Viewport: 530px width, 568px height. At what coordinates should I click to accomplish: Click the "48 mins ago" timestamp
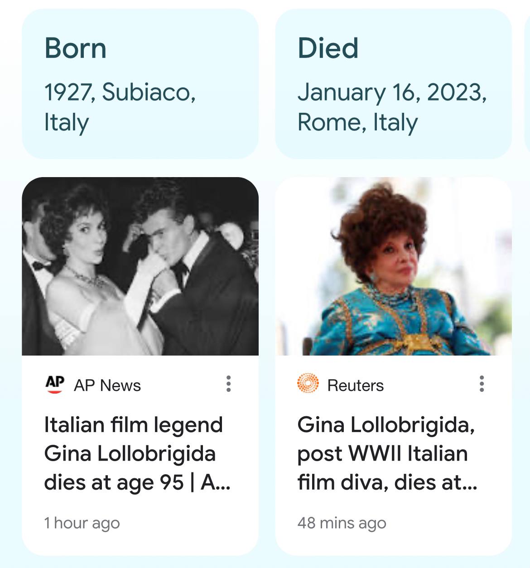pos(342,523)
